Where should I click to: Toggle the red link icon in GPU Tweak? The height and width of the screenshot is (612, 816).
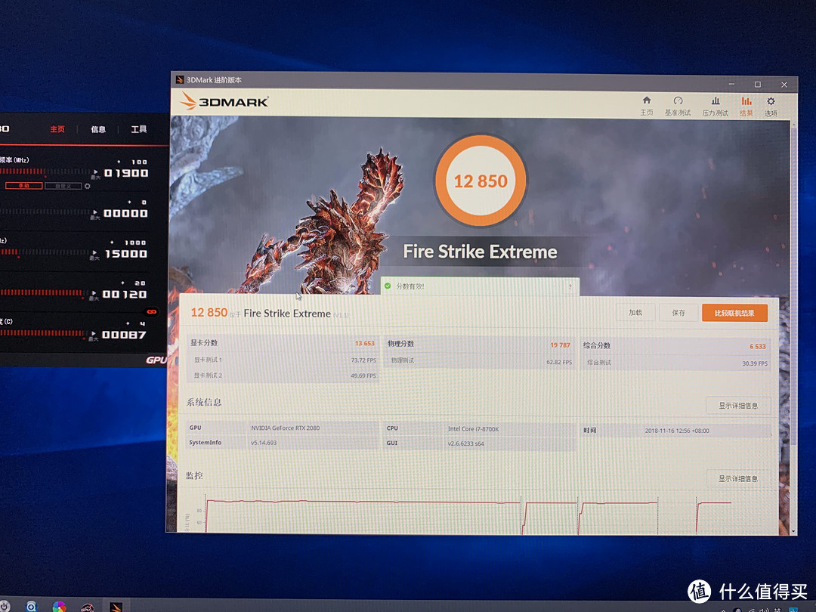pyautogui.click(x=151, y=312)
